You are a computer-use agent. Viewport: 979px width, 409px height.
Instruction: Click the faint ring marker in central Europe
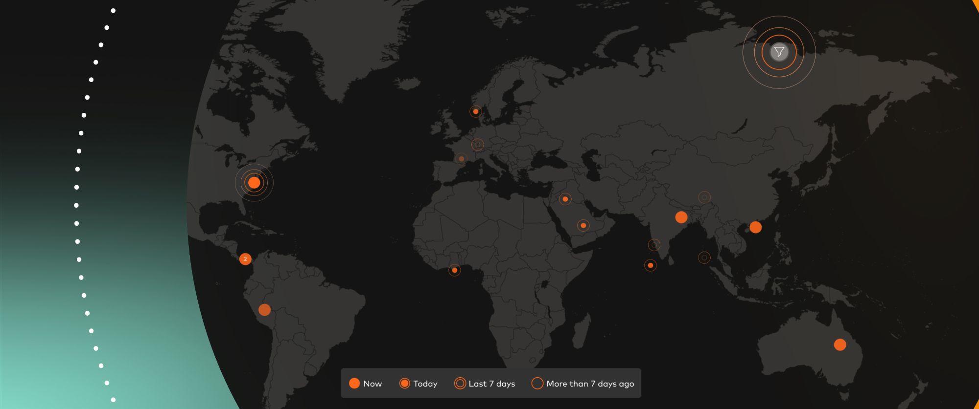477,145
